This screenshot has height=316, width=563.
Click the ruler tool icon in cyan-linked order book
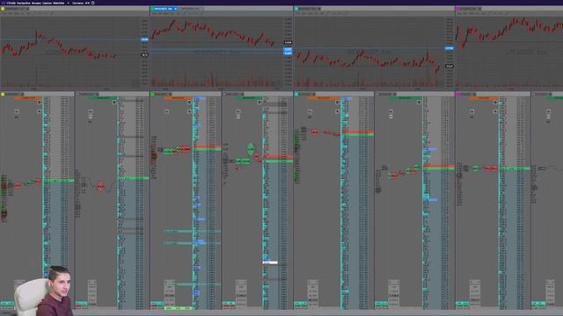click(337, 111)
